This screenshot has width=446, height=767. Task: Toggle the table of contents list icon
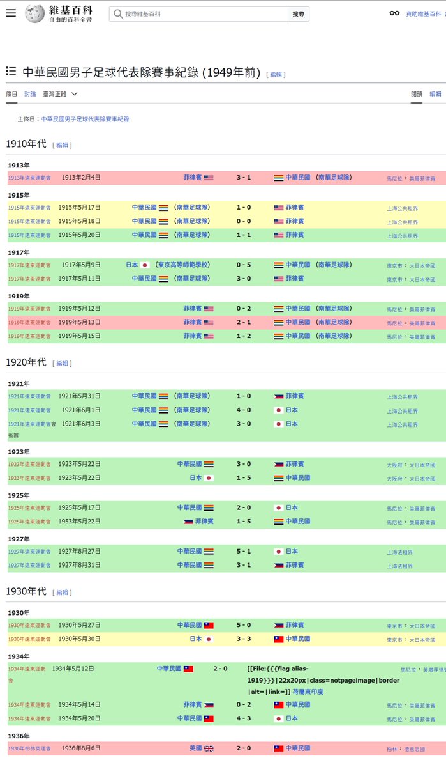coord(11,72)
